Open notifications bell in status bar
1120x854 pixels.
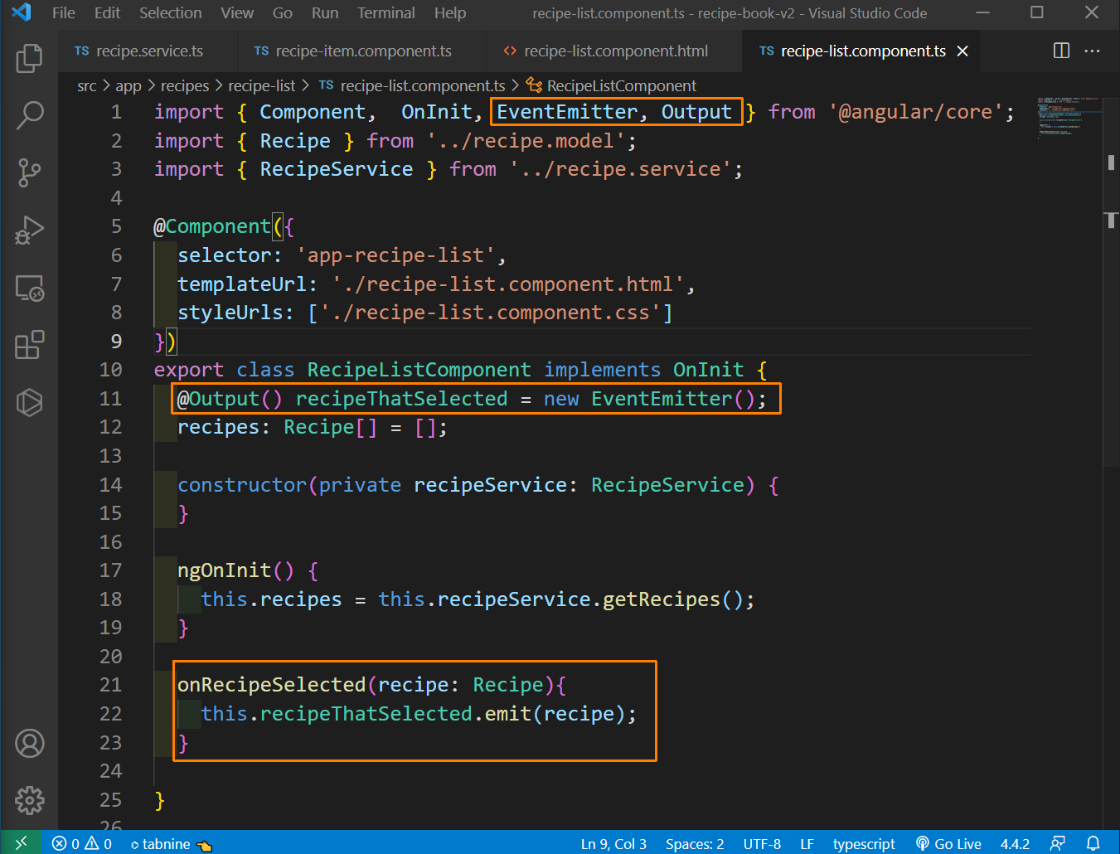pos(1093,843)
